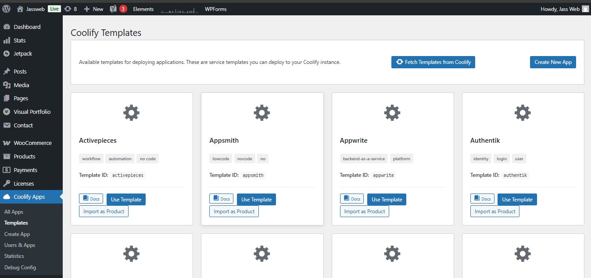Click the Posts pushpin icon
The width and height of the screenshot is (591, 278).
coord(7,71)
